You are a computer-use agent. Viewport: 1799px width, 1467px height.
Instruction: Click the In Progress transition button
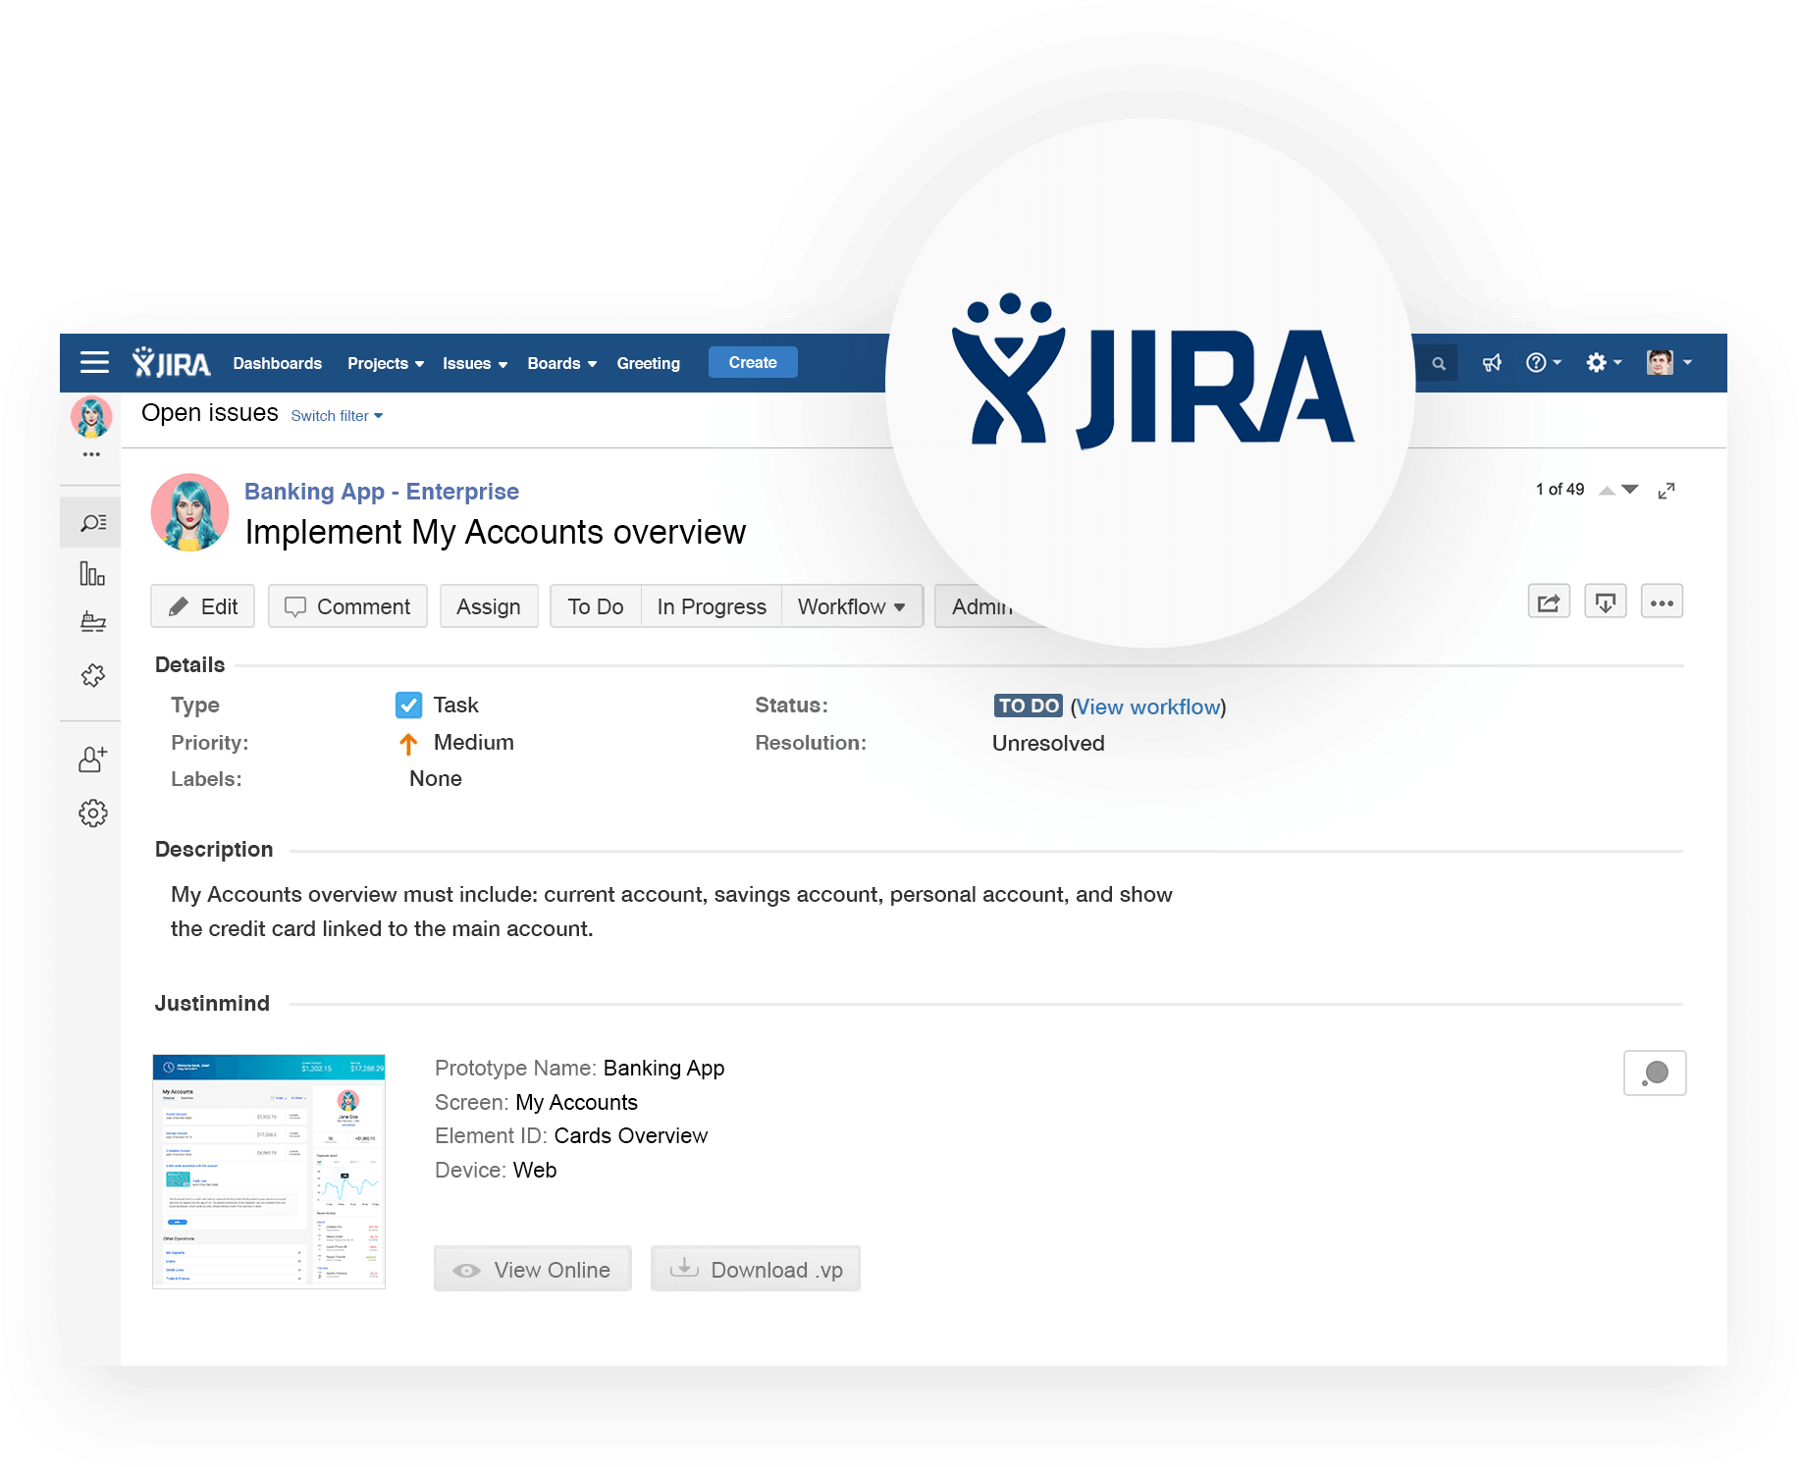[712, 606]
